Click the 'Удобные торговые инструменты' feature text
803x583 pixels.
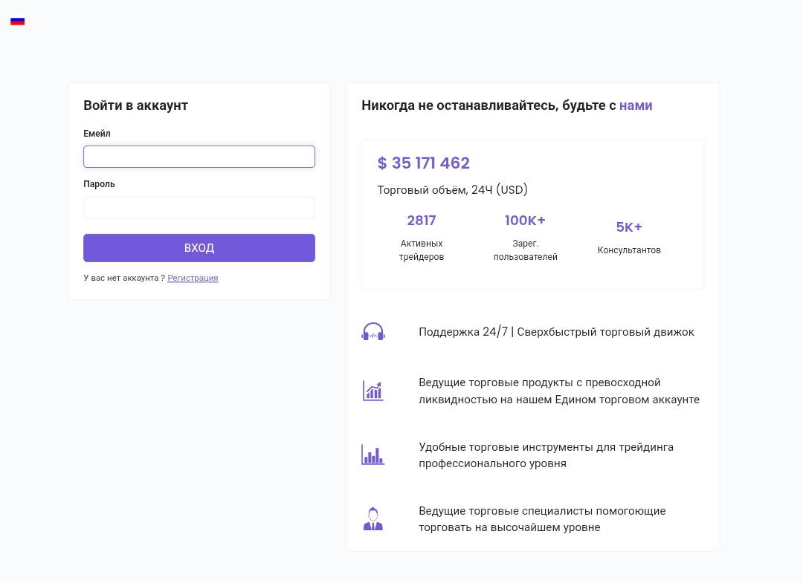tap(546, 455)
